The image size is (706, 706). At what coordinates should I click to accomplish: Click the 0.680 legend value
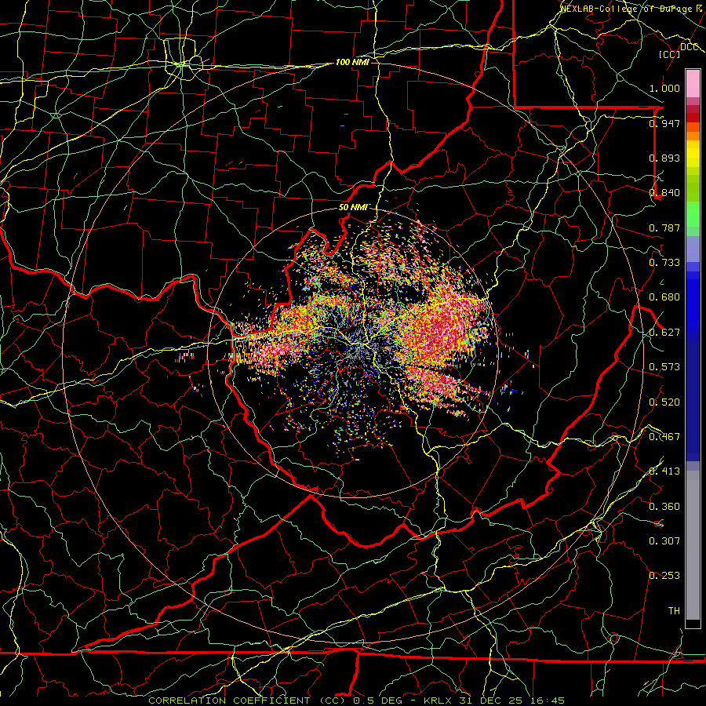pyautogui.click(x=664, y=297)
